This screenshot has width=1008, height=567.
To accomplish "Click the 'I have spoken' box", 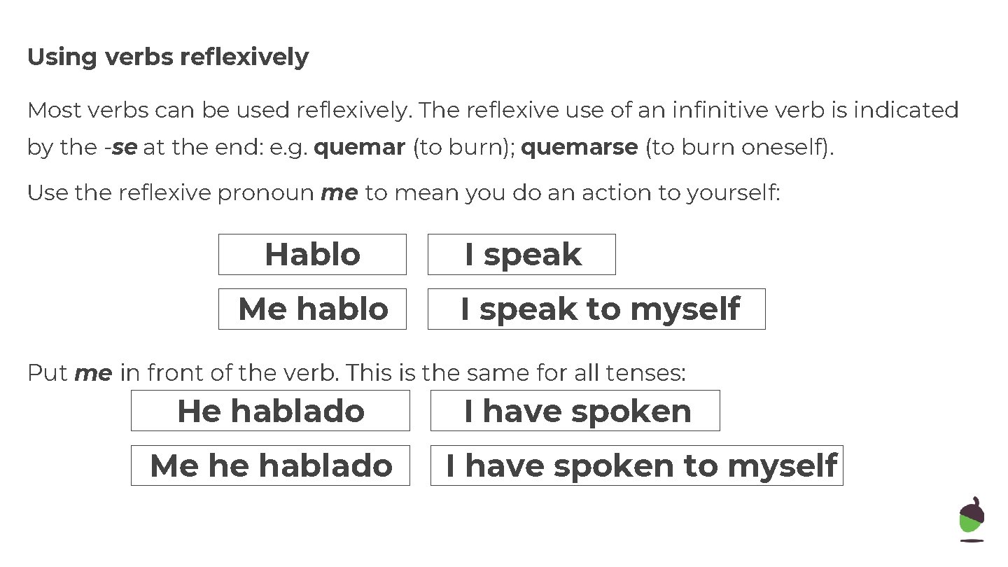I will (x=575, y=410).
